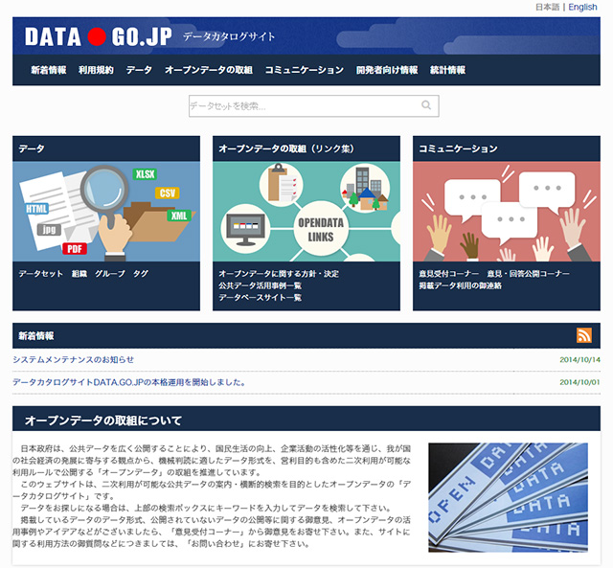Click the OPENDATA LINKS card illustration

[306, 212]
